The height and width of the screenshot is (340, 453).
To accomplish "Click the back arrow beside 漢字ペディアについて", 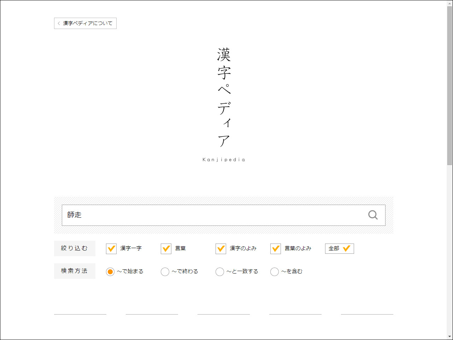I will pos(58,23).
